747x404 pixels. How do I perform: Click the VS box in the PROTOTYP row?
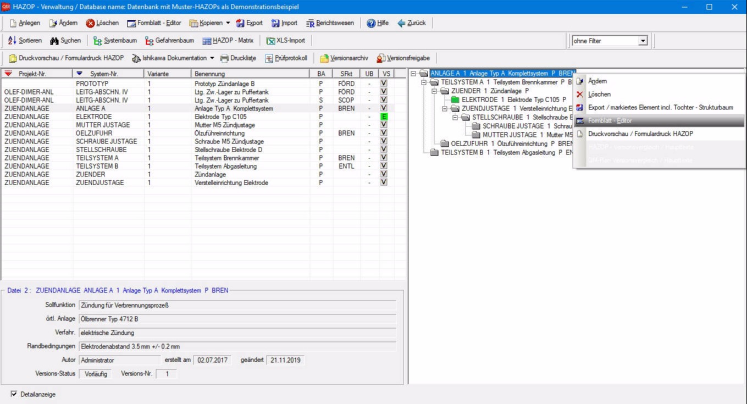tap(384, 84)
